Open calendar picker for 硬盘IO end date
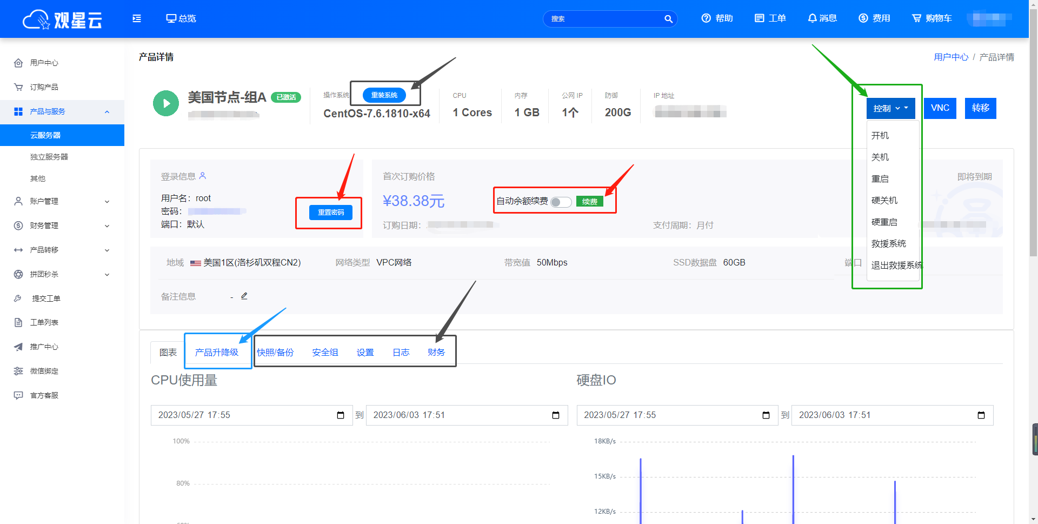This screenshot has width=1038, height=524. (x=981, y=415)
